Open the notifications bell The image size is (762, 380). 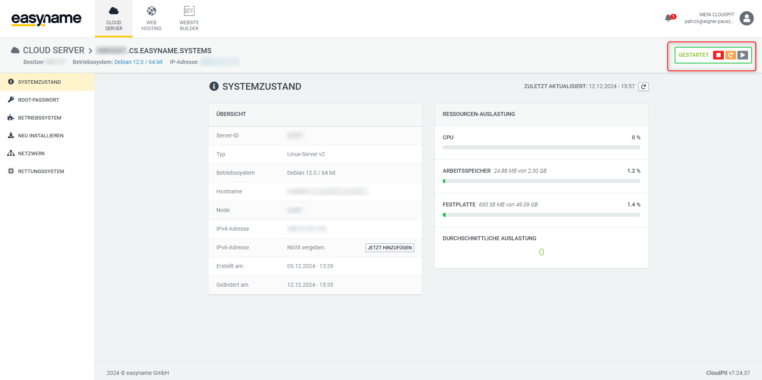(669, 18)
